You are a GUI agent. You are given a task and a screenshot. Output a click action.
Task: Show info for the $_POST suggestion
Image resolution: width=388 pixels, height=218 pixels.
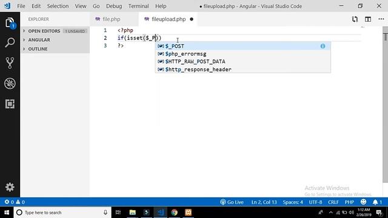[x=323, y=46]
